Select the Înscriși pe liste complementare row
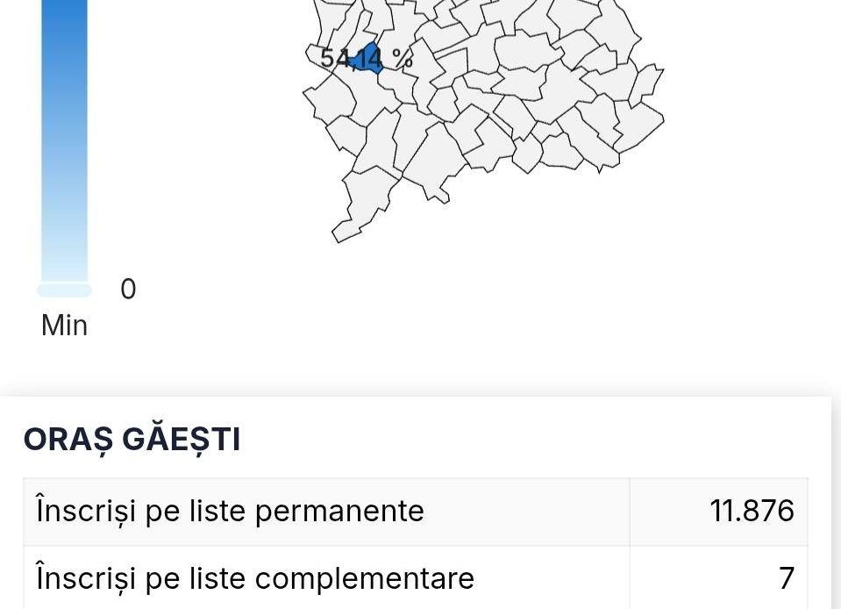Image resolution: width=841 pixels, height=609 pixels. tap(324, 578)
